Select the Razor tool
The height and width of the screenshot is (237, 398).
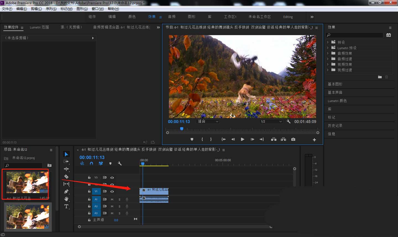66,176
